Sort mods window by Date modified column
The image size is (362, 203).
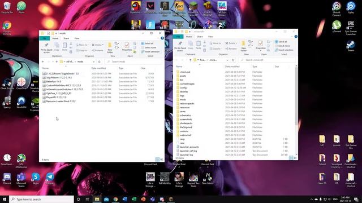pos(98,68)
